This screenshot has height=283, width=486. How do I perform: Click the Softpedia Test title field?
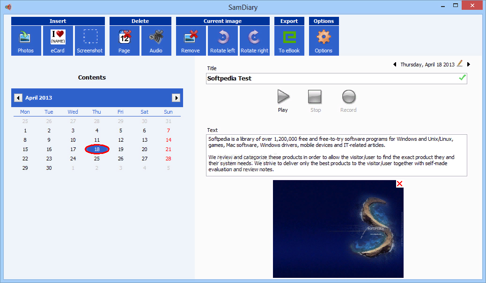337,79
